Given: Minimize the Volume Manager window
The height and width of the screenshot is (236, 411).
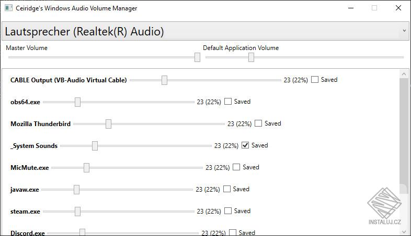Looking at the screenshot, I should (x=350, y=8).
